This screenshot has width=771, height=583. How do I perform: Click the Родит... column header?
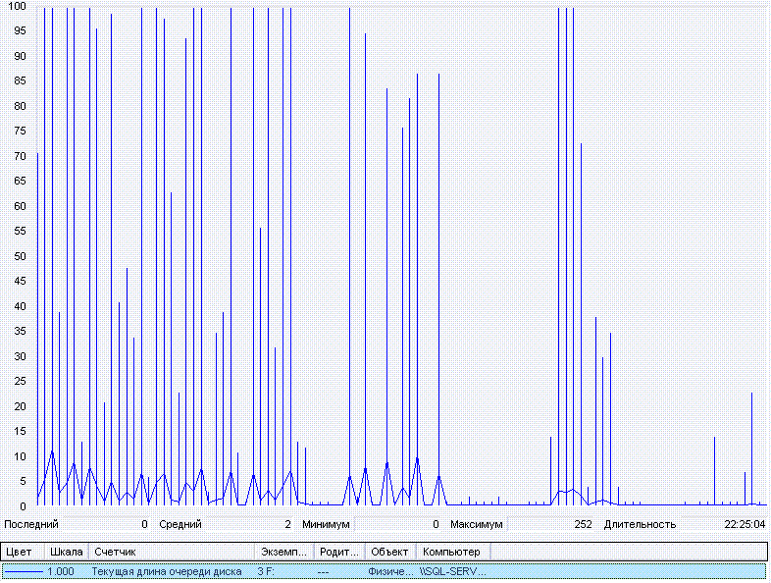tap(339, 552)
